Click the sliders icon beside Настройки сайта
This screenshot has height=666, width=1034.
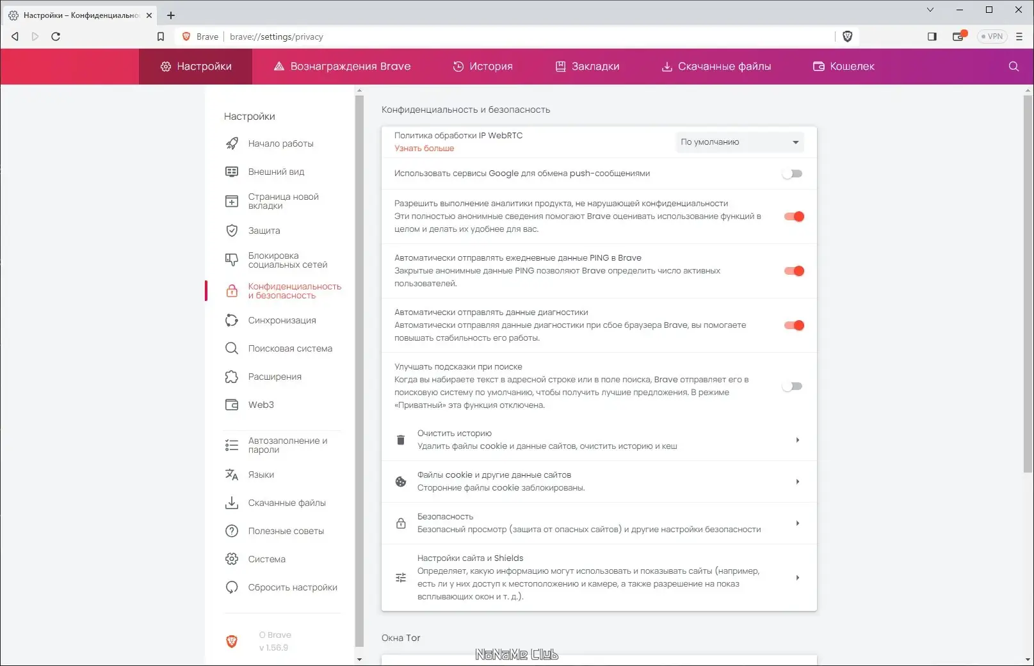401,578
